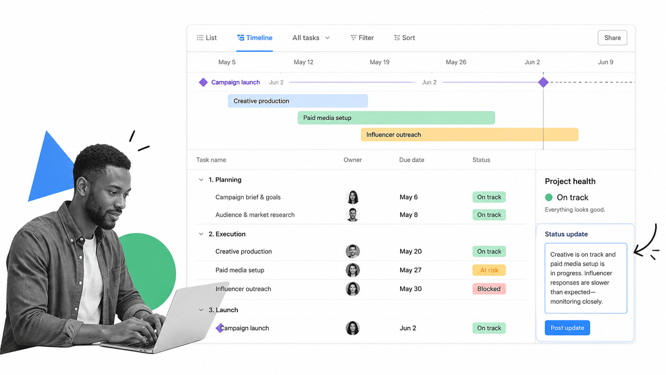Click the May 30 due date
Screen dimensions: 666x375
(x=411, y=289)
